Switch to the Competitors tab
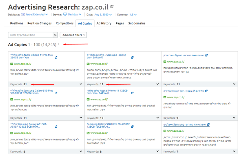The image size is (245, 161). pyautogui.click(x=64, y=23)
